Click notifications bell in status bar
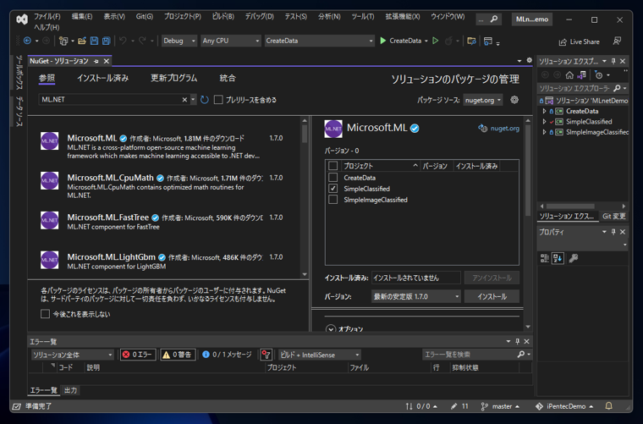This screenshot has width=643, height=424. click(609, 406)
